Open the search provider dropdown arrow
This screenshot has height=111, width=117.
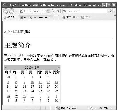click(114, 11)
